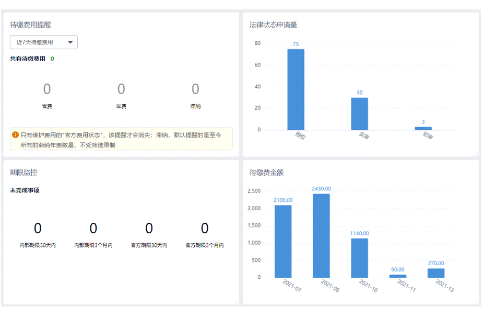
Task: Open the 官方期限3个月内 unfinished items count
Action: point(205,229)
